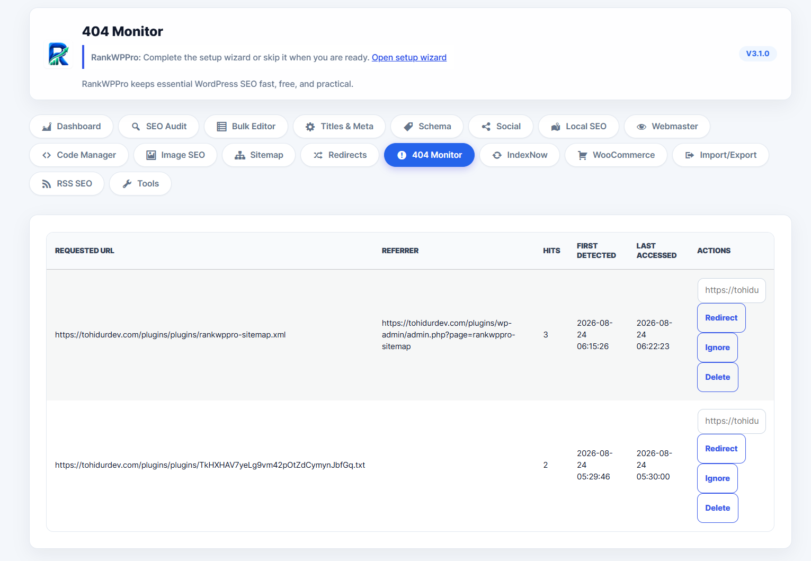Click the Dashboard chart icon
The image size is (811, 561).
pos(47,127)
